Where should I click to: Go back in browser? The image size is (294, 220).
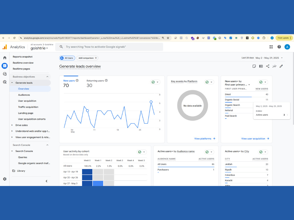(3, 38)
